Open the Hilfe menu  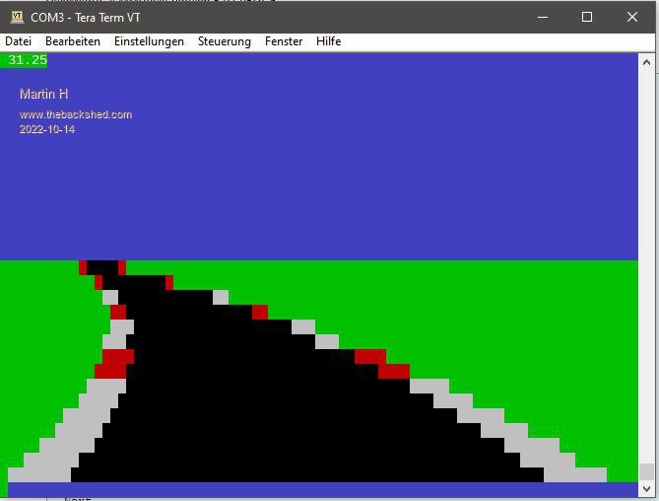point(328,41)
